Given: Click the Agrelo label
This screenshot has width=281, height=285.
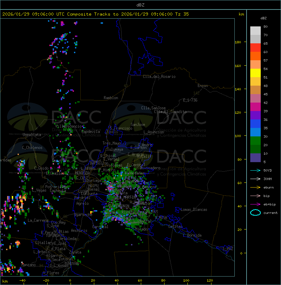Looking at the screenshot, I should click(82, 203).
